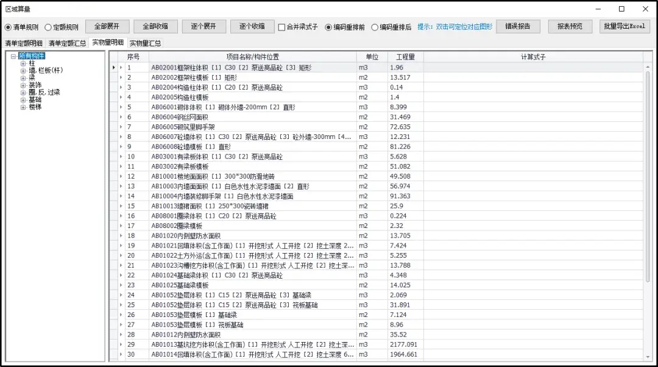Image resolution: width=658 pixels, height=367 pixels.
Task: Select row AB02002框架柱模板
Action: pos(380,77)
